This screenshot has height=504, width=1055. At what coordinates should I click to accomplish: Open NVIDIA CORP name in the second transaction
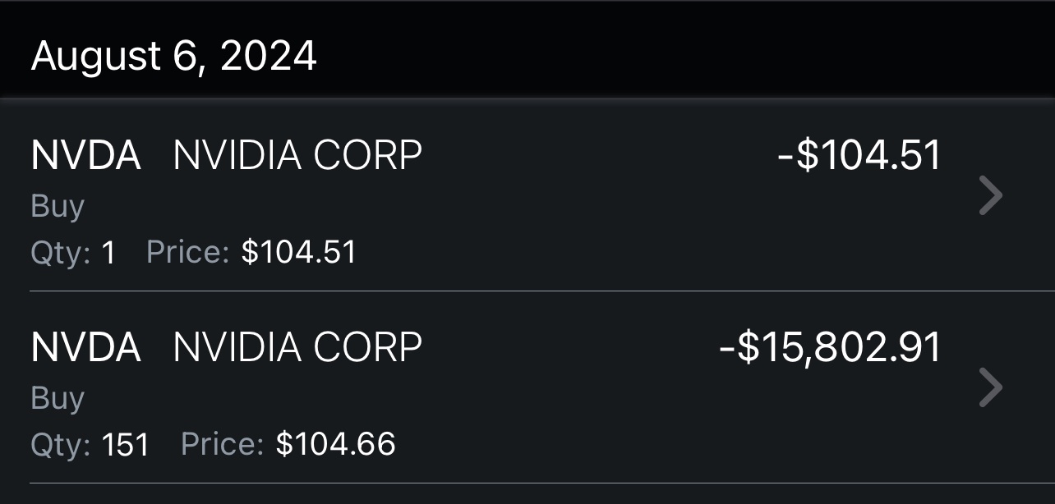coord(297,347)
